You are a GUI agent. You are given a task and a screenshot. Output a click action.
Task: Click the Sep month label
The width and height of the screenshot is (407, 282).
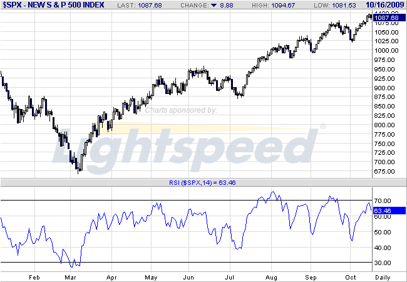(x=311, y=278)
